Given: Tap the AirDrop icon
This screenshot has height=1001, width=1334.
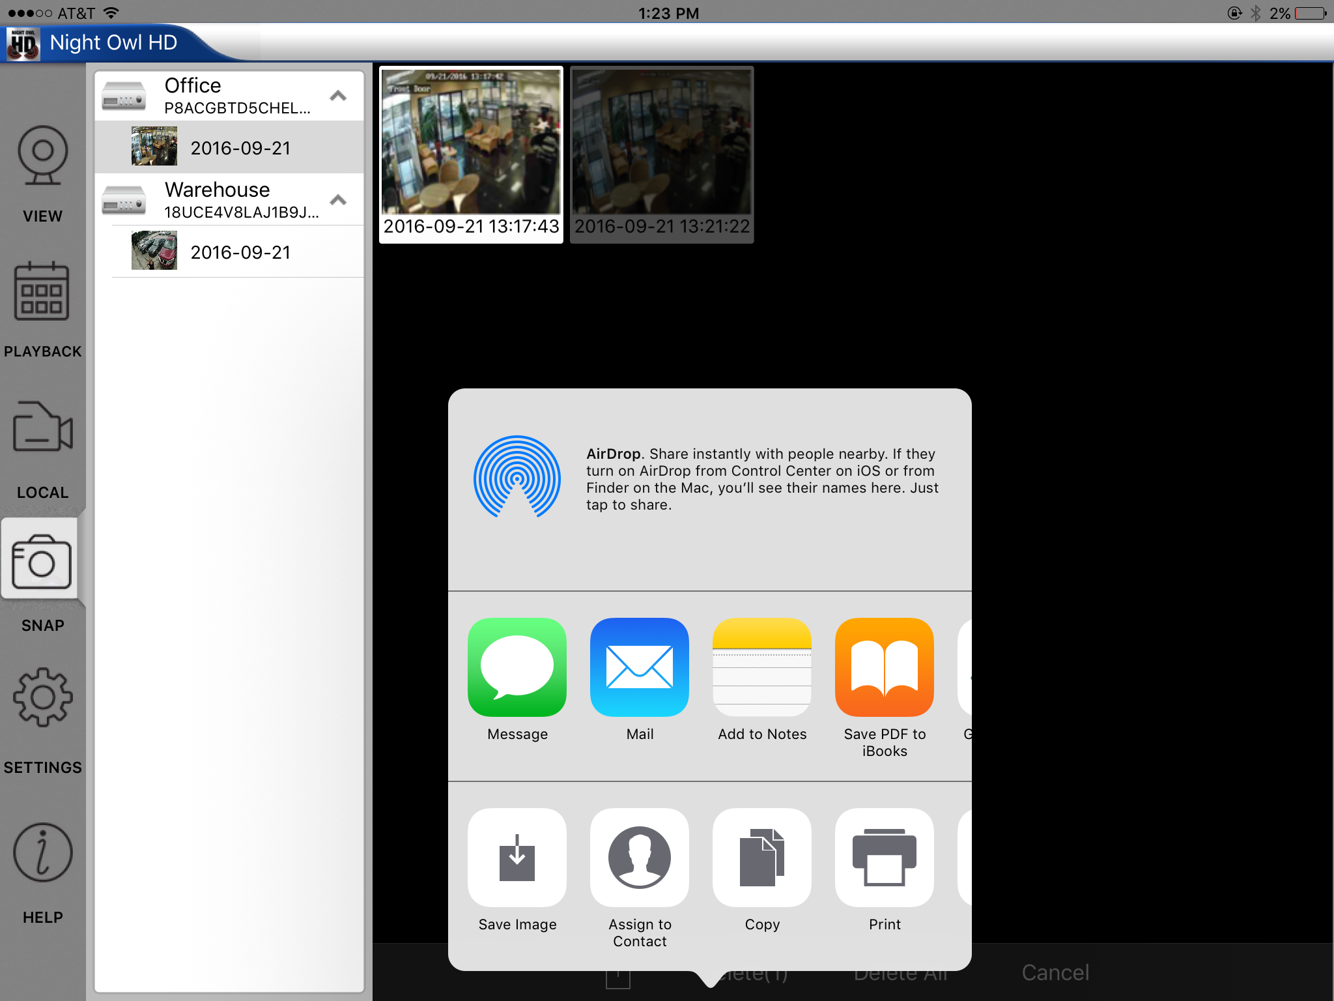Looking at the screenshot, I should click(x=517, y=476).
